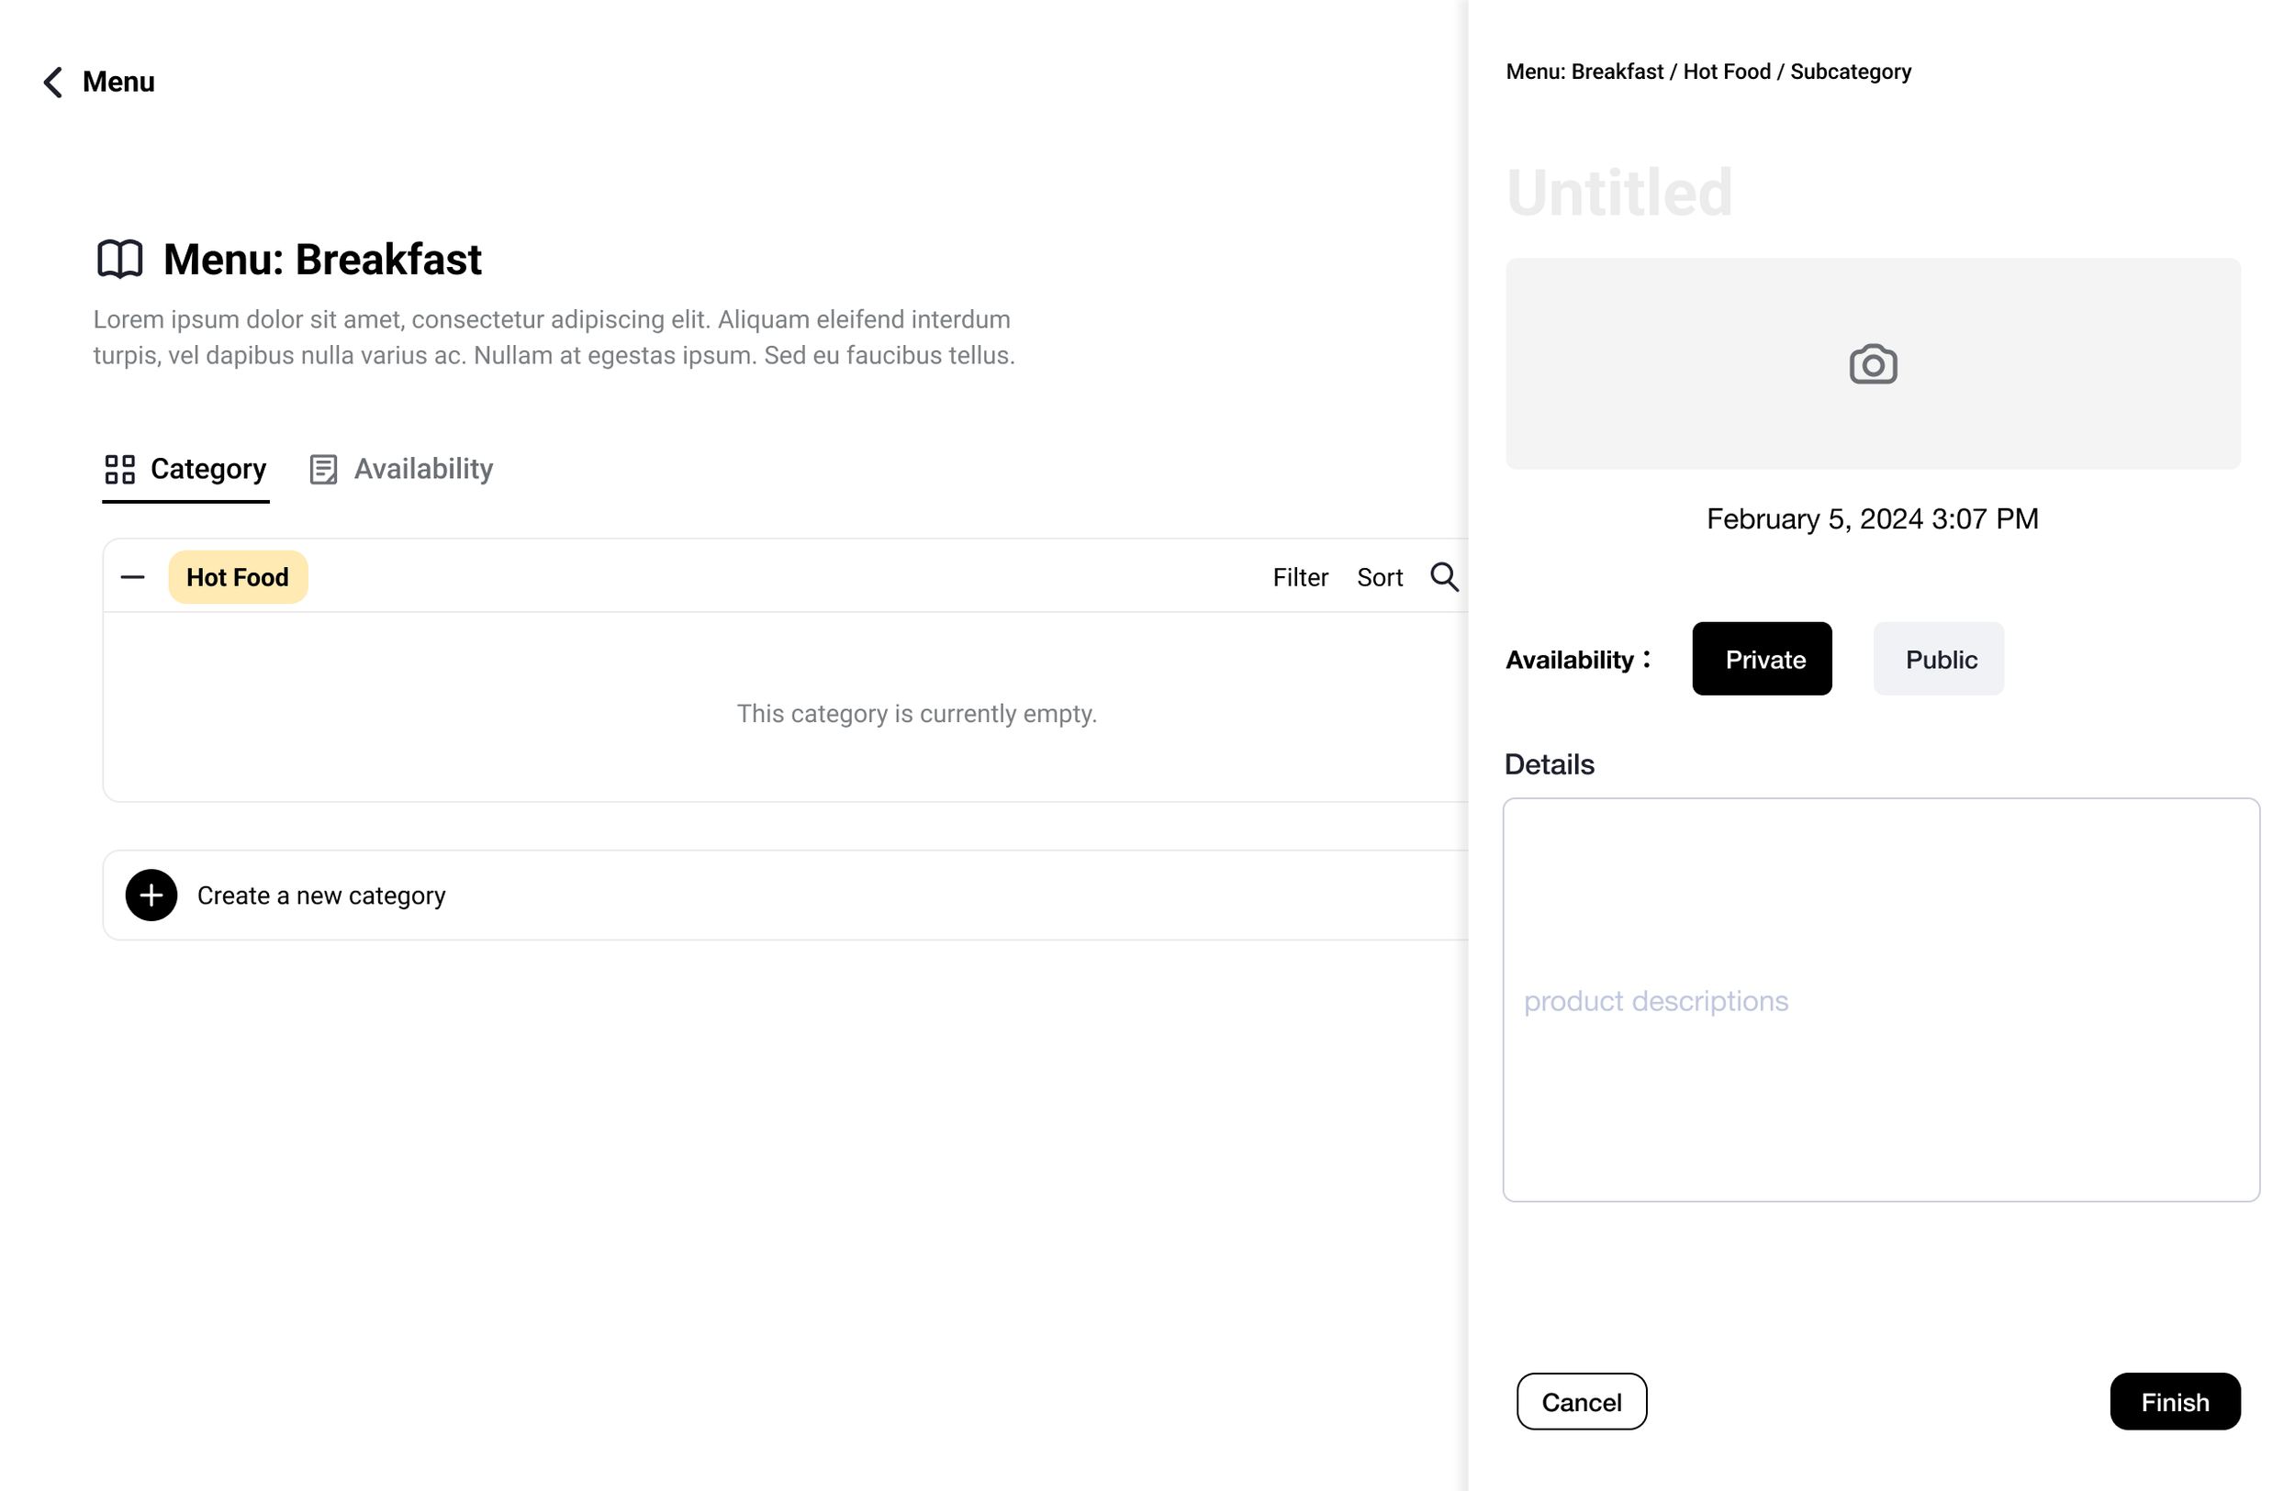Click the Category grid icon
The width and height of the screenshot is (2295, 1491).
[119, 470]
